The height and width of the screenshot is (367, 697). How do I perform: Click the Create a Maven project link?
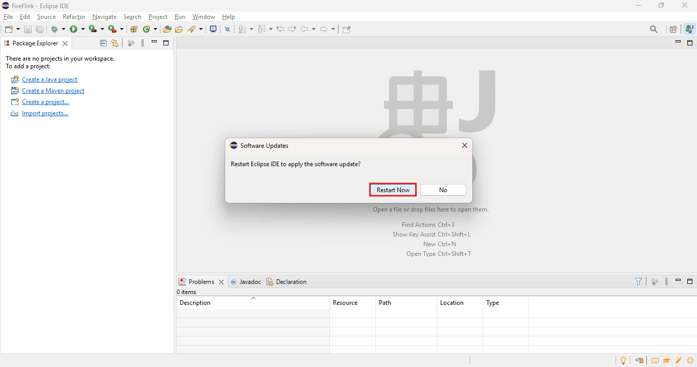point(53,91)
